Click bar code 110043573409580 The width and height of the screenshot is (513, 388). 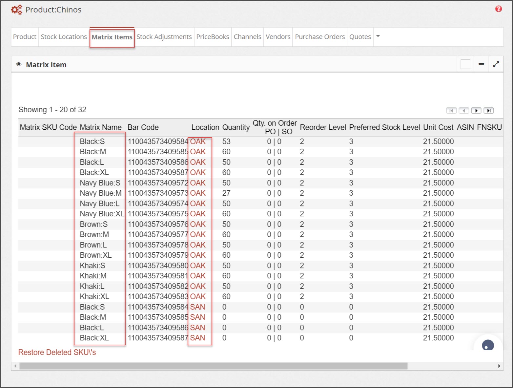(158, 266)
